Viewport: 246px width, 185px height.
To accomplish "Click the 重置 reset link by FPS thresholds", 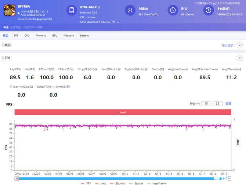I will point(228,104).
